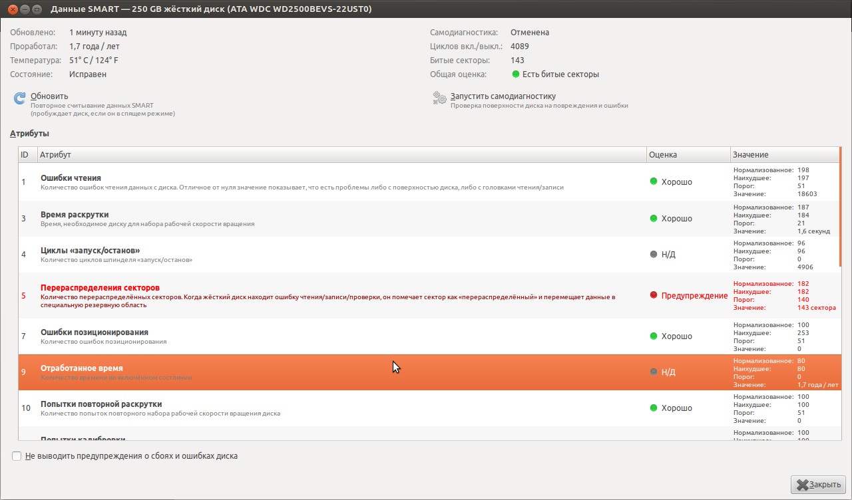Click the green status dot in the Время раскрутки row

click(x=654, y=218)
